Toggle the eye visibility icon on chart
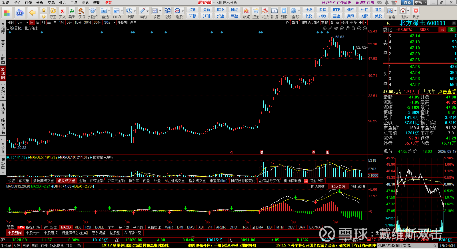 336,28
